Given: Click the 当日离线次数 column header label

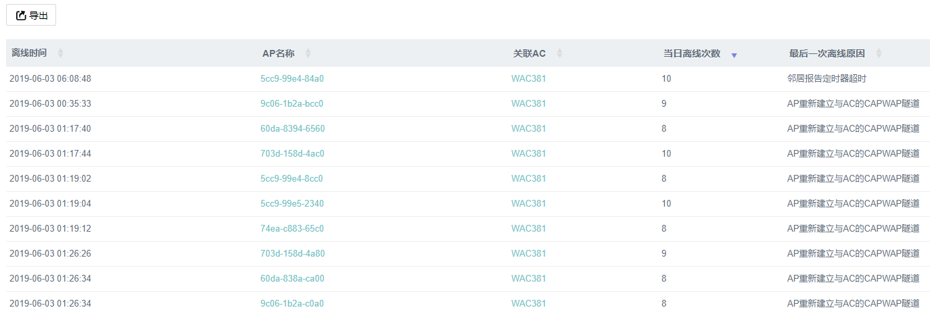Looking at the screenshot, I should 691,53.
